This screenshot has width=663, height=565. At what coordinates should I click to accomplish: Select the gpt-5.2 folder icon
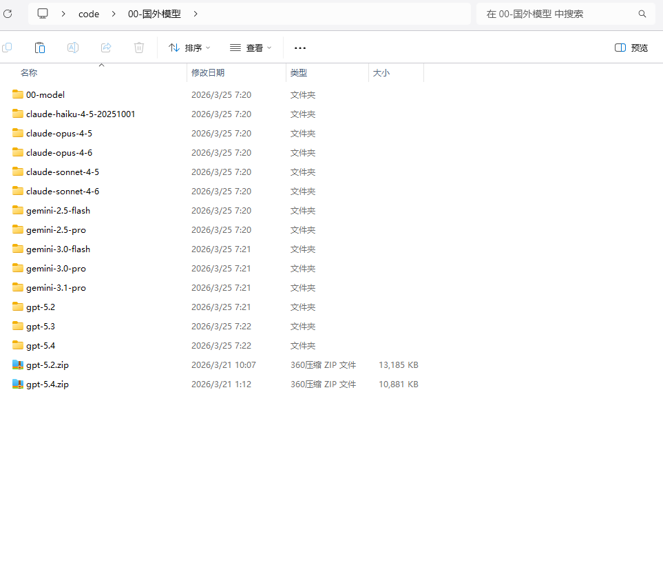coord(18,307)
